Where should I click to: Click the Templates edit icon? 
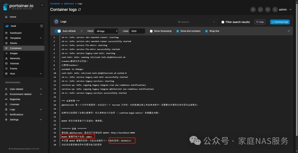coord(6,38)
